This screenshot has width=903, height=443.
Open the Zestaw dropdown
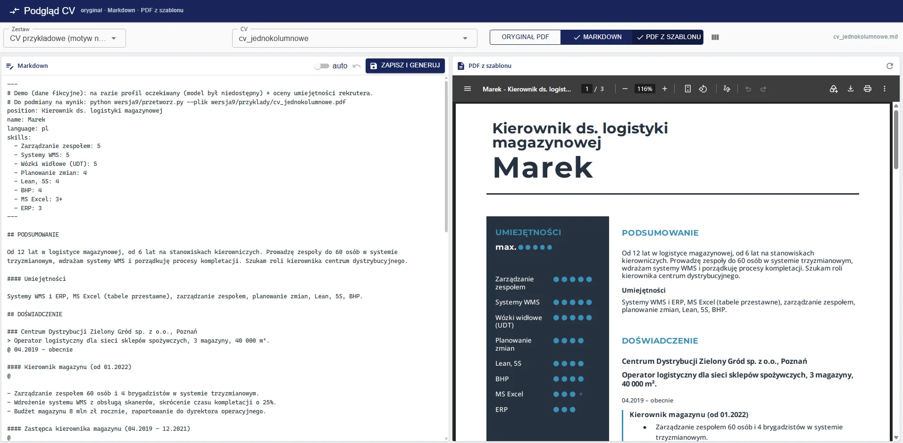click(65, 38)
